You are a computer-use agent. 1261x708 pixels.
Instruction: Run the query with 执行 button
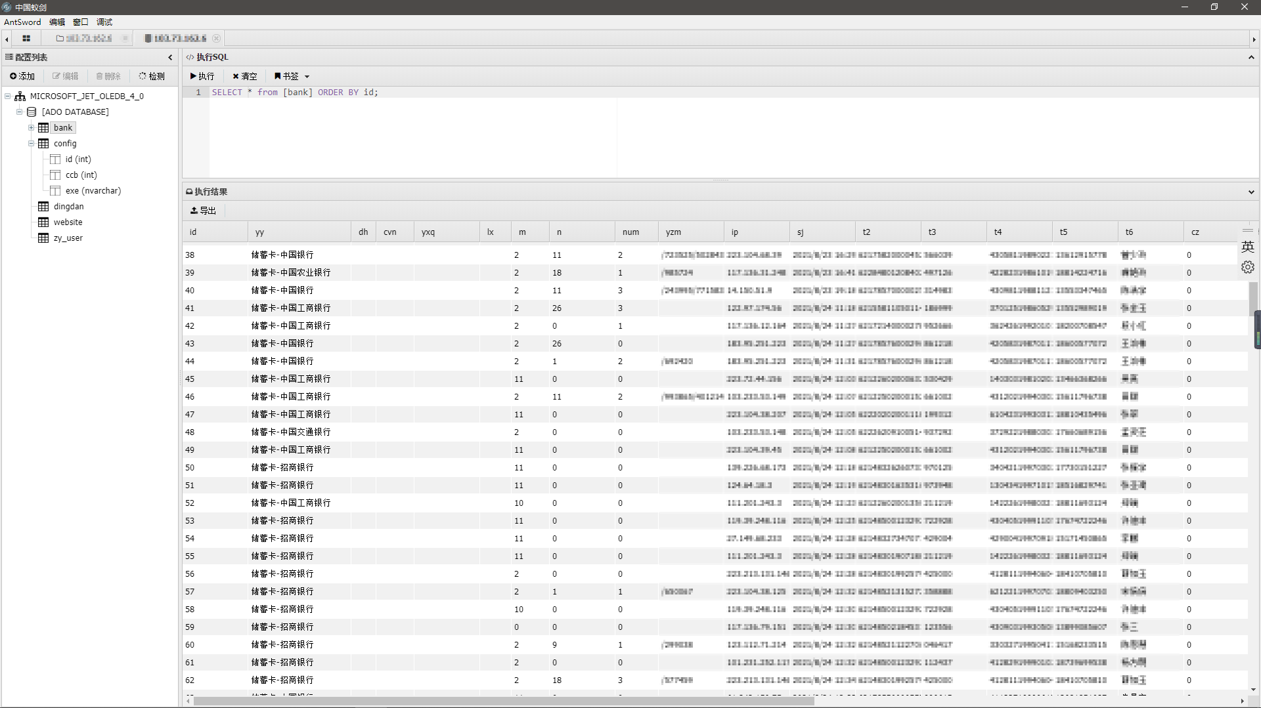(202, 76)
